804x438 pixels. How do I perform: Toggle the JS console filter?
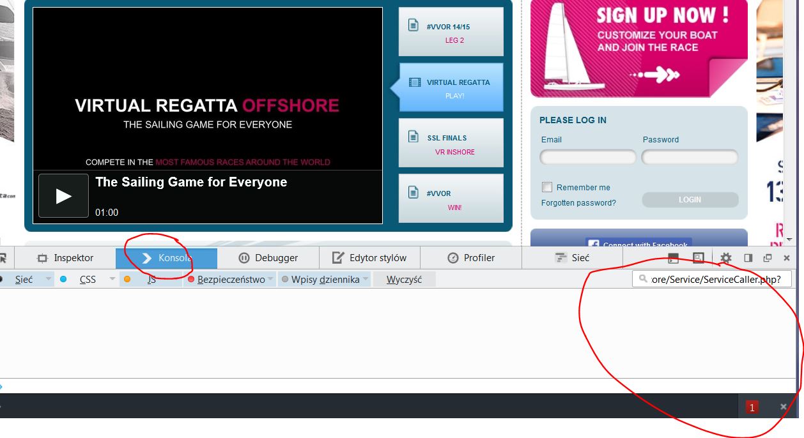[x=151, y=279]
